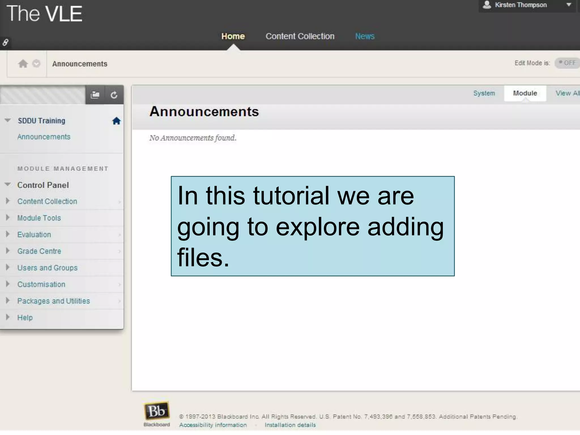The height and width of the screenshot is (435, 580).
Task: Select the News top navigation tab
Action: point(365,36)
